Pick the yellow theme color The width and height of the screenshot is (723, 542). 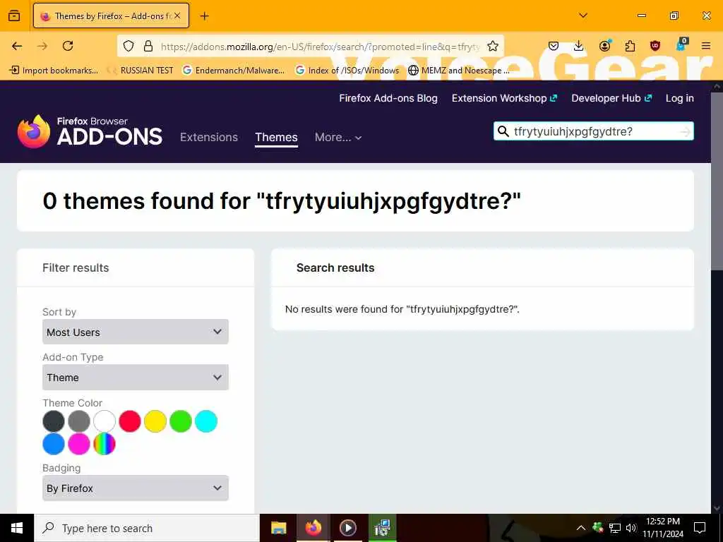pyautogui.click(x=155, y=421)
